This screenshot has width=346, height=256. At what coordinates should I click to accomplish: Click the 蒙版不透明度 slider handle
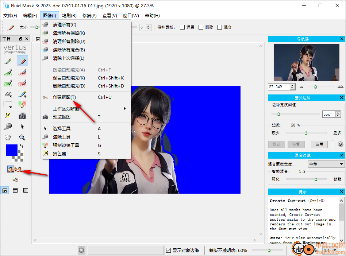[x=269, y=250]
